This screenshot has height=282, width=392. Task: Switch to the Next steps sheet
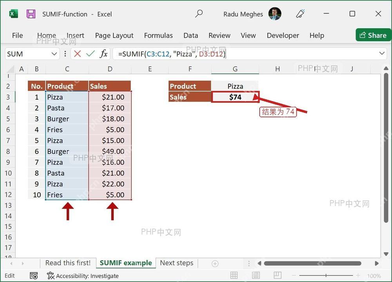click(x=177, y=263)
